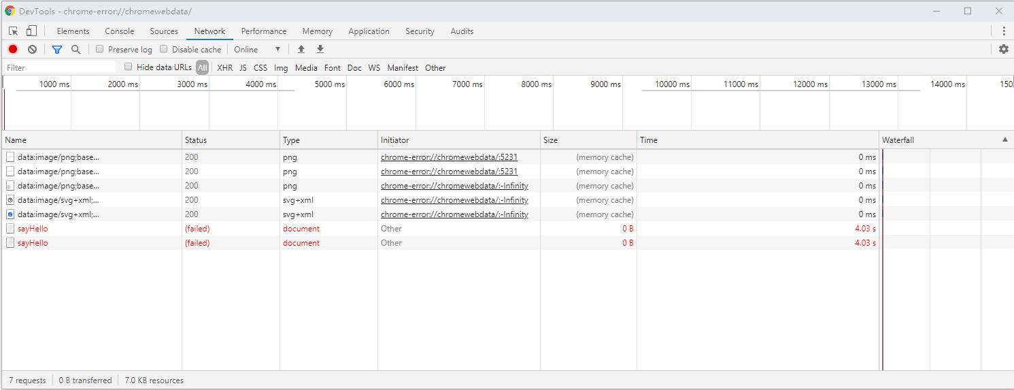Open the Memory tab
The image size is (1014, 390).
click(318, 31)
